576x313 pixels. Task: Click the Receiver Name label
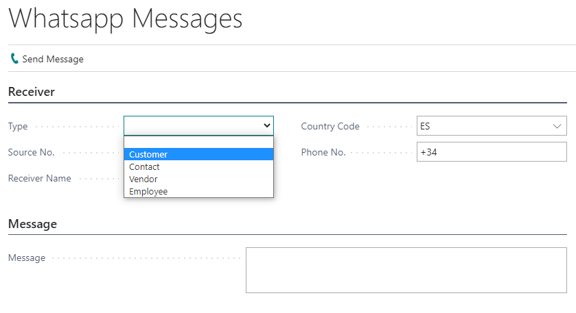(39, 178)
